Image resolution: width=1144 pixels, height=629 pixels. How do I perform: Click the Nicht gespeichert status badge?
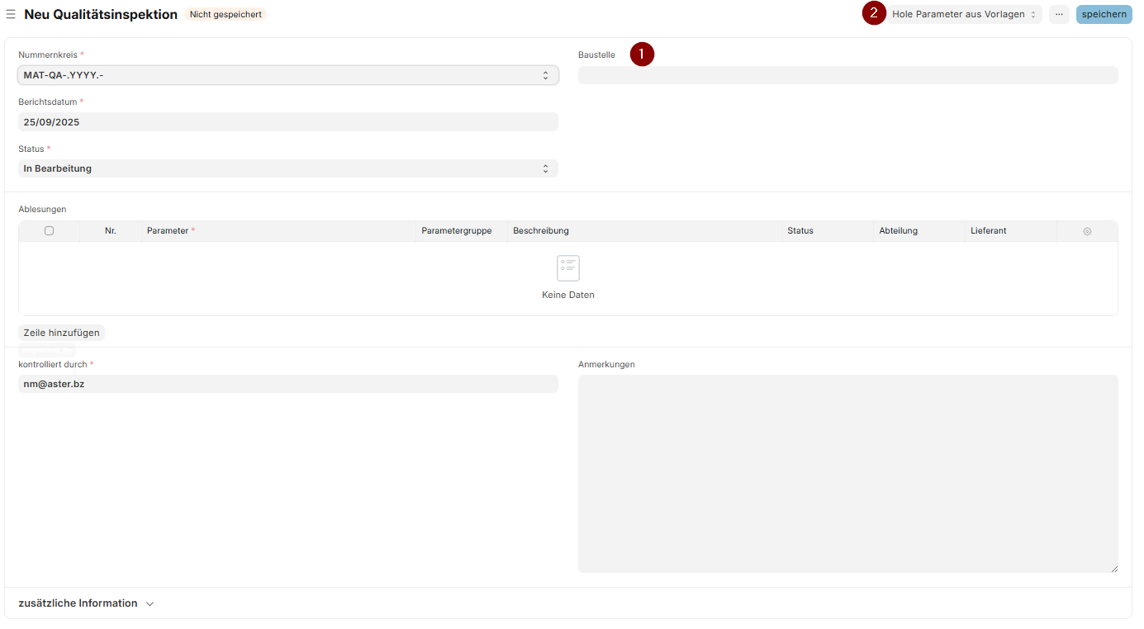pyautogui.click(x=225, y=14)
